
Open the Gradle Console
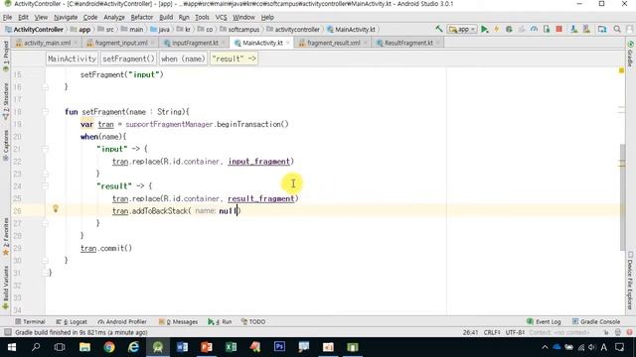click(x=596, y=321)
